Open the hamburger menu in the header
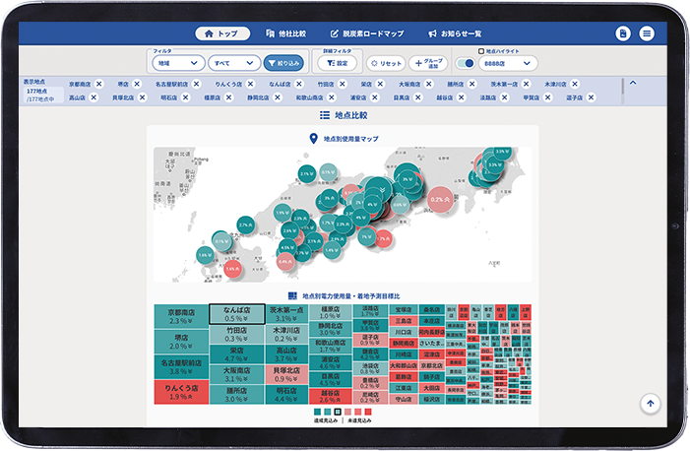The width and height of the screenshot is (690, 451). (647, 33)
